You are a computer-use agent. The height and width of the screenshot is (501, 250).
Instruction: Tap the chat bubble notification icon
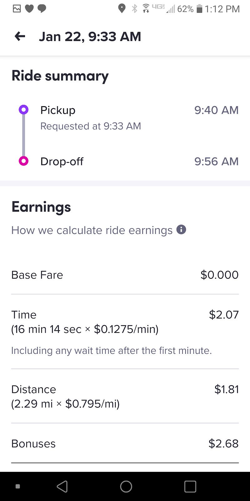(x=42, y=8)
